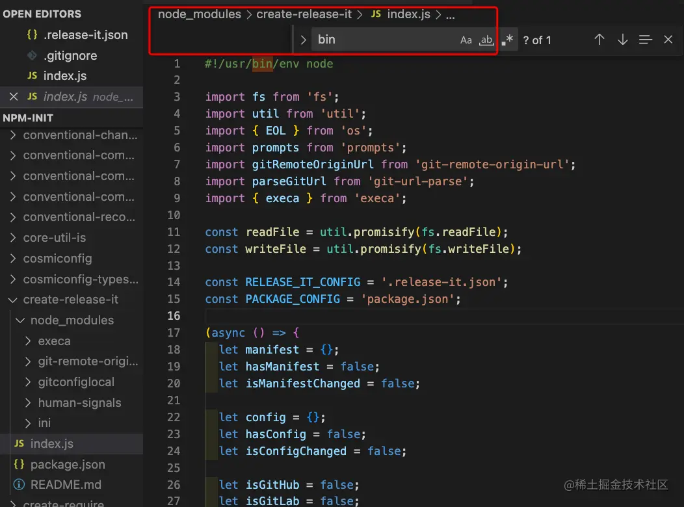The width and height of the screenshot is (684, 507).
Task: Click node_modules breadcrumb segment
Action: [x=200, y=14]
